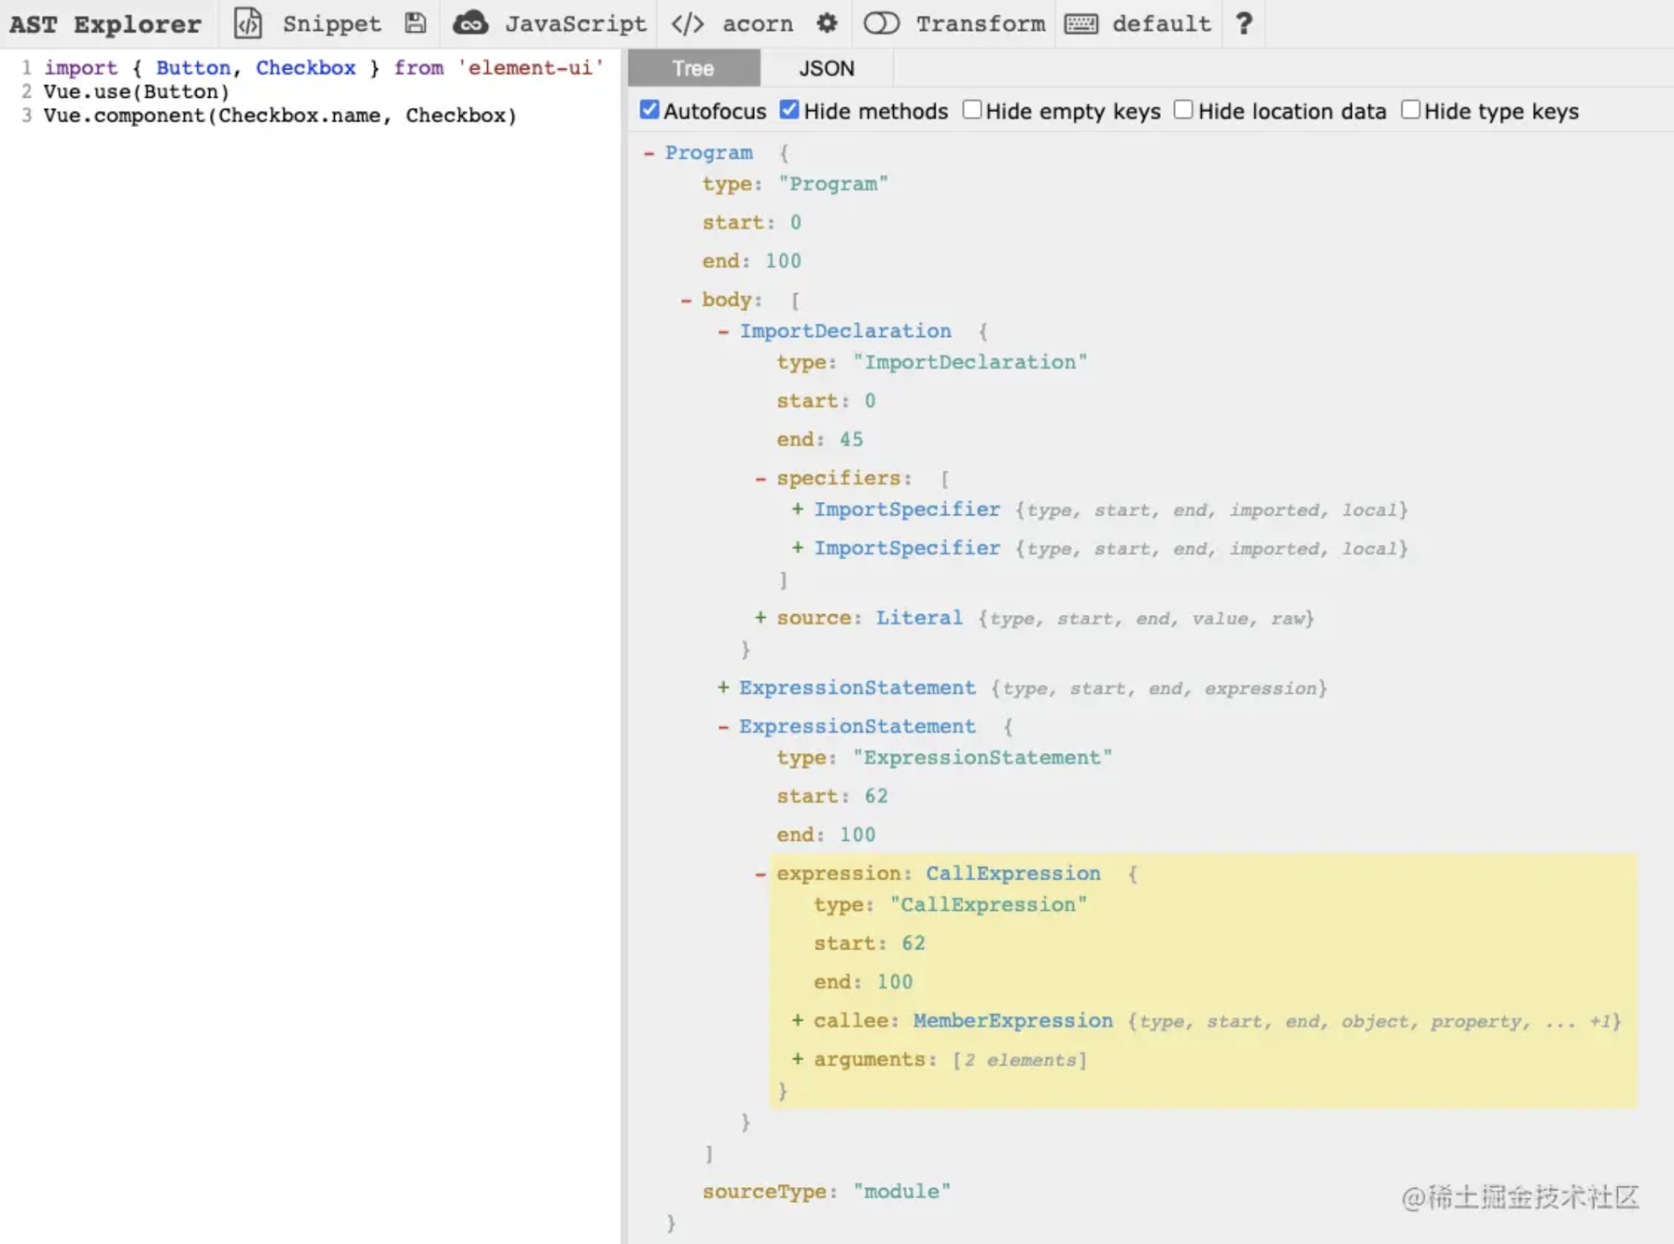Enable Hide empty keys checkbox
This screenshot has width=1674, height=1244.
[972, 110]
